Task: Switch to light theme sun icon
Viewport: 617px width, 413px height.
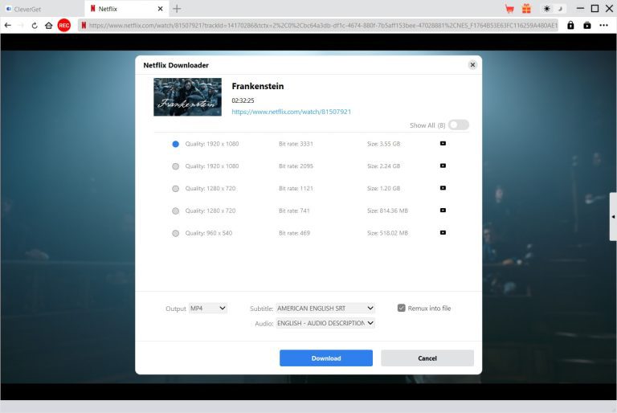Action: 546,9
